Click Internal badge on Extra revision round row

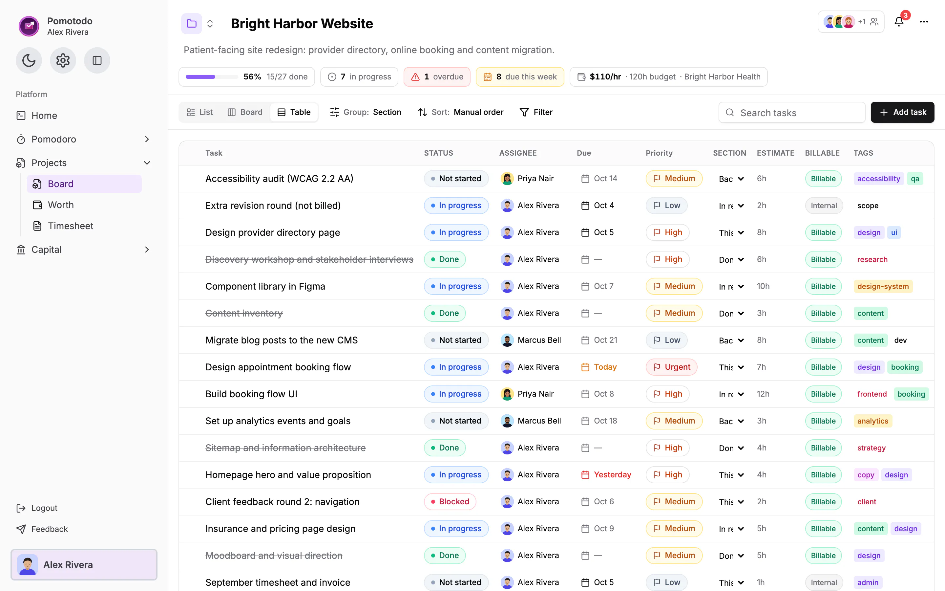pyautogui.click(x=824, y=206)
